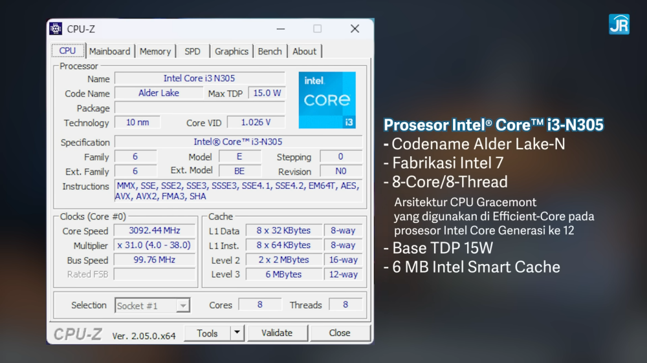Switch to the Mainboard tab
The height and width of the screenshot is (363, 647).
(x=109, y=52)
